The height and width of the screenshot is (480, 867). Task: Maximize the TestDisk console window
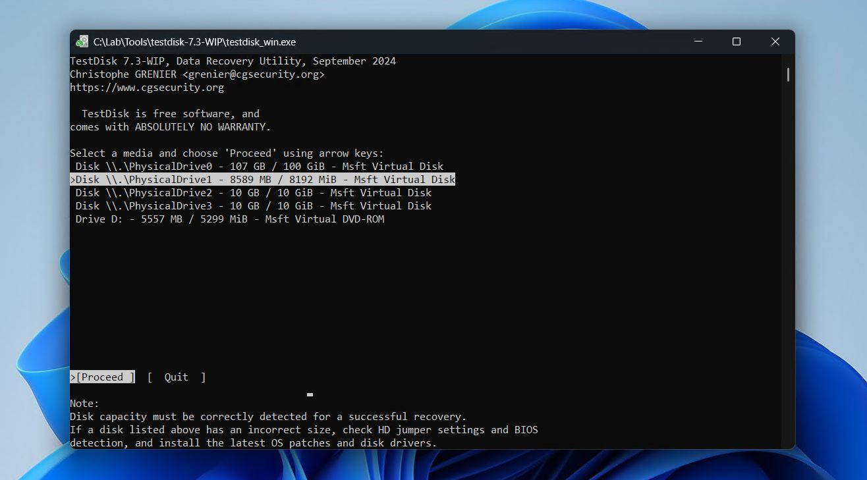pyautogui.click(x=736, y=41)
